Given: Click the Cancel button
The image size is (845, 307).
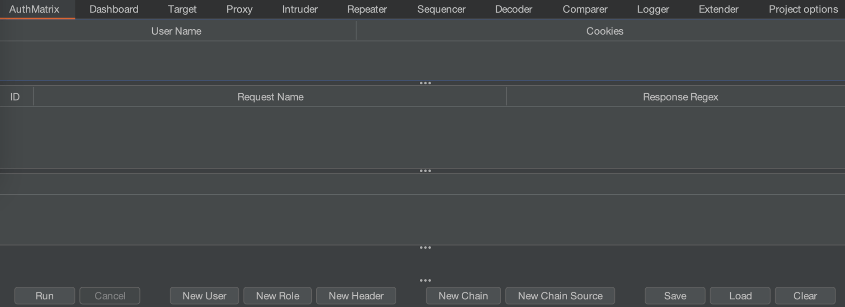Looking at the screenshot, I should tap(110, 296).
